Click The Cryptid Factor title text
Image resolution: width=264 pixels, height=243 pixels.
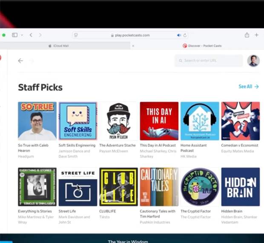tap(195, 211)
